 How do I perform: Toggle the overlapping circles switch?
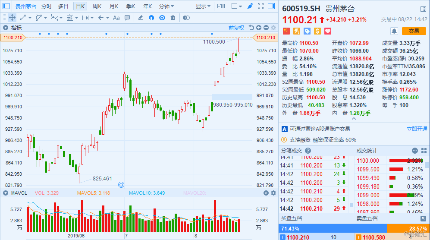tap(186, 18)
